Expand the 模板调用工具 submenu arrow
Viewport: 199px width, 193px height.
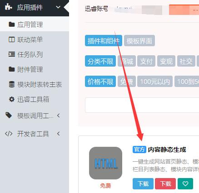click(59, 116)
